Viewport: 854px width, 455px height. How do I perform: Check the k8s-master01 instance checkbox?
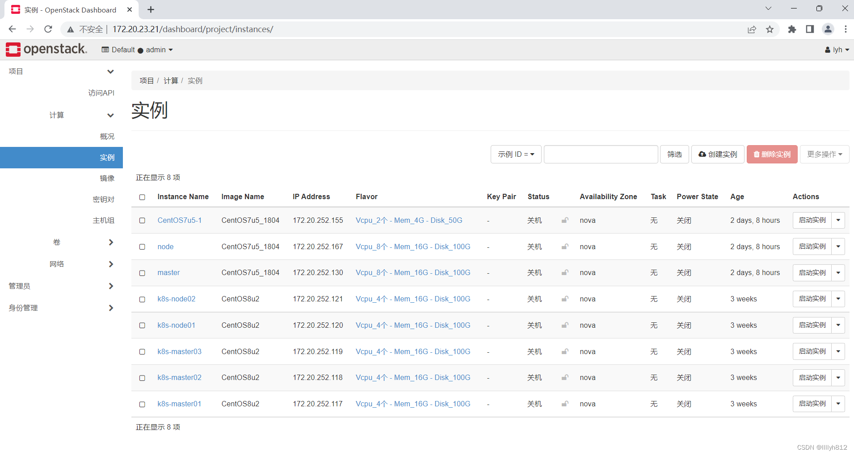pos(142,404)
